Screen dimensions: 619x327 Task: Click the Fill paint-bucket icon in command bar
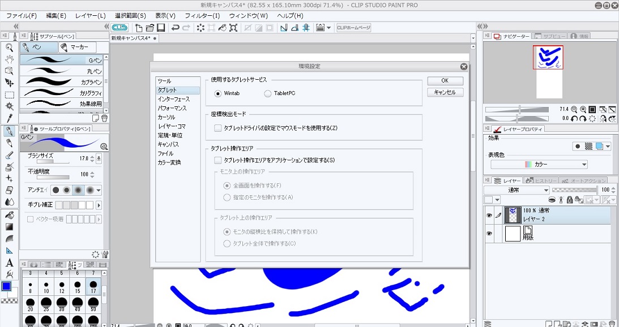pyautogui.click(x=222, y=28)
